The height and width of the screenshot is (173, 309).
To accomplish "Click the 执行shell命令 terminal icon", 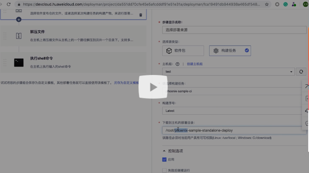I will pyautogui.click(x=19, y=62).
